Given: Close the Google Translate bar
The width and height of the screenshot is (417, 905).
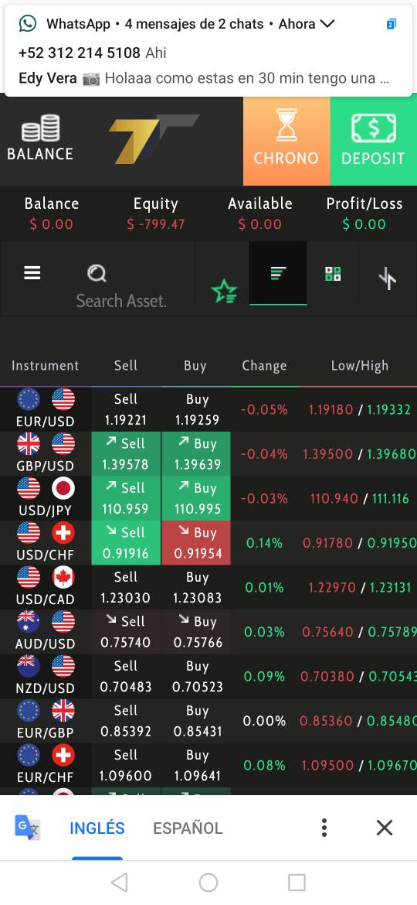Looking at the screenshot, I should [384, 828].
